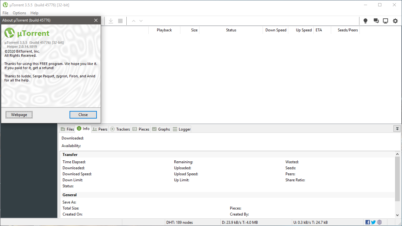Sort torrents by Seeds/Peers column header
The height and width of the screenshot is (226, 402).
tap(345, 30)
